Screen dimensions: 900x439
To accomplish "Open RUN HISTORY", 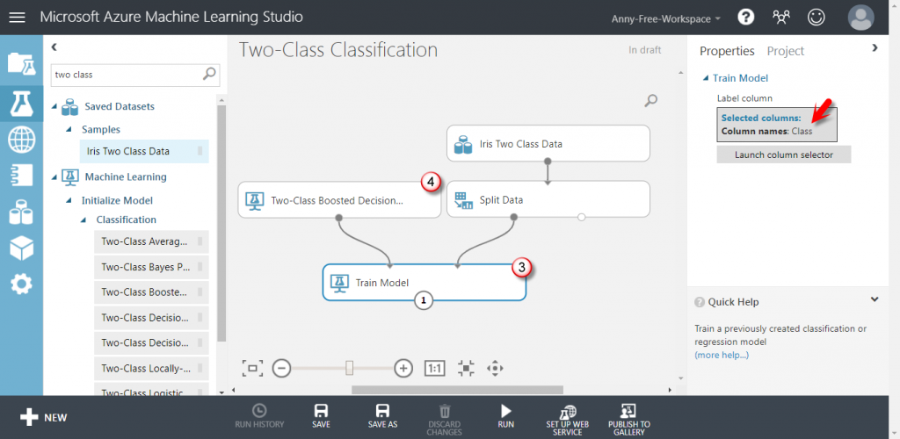I will click(259, 417).
